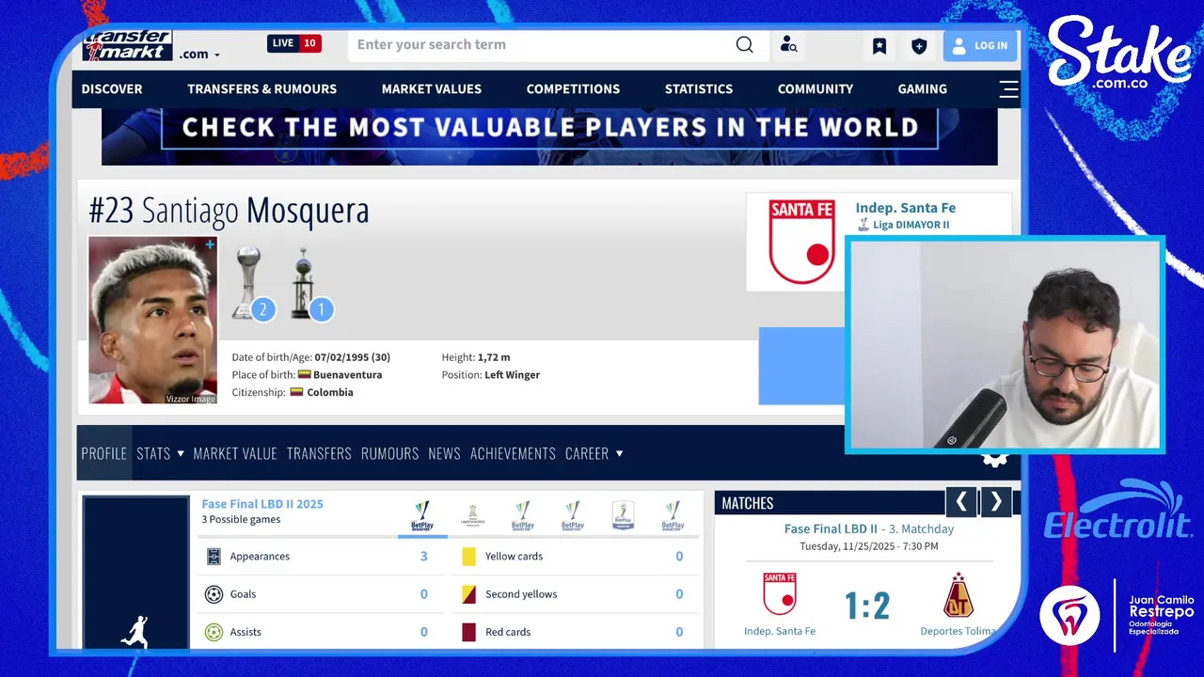The width and height of the screenshot is (1204, 677).
Task: Open the STATISTICS menu
Action: tap(699, 89)
